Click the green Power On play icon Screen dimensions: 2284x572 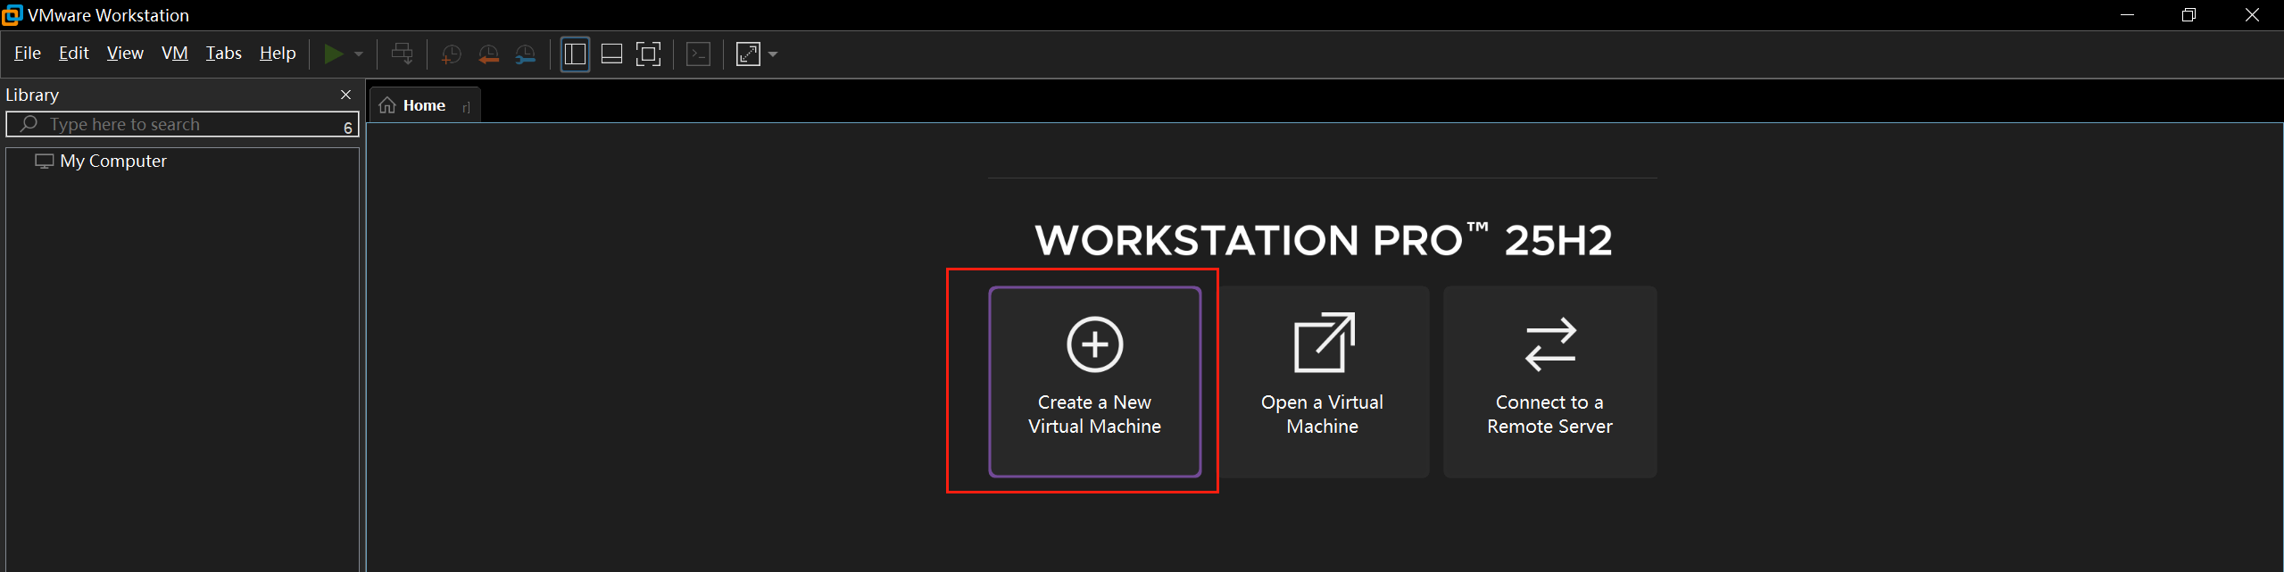[x=333, y=54]
